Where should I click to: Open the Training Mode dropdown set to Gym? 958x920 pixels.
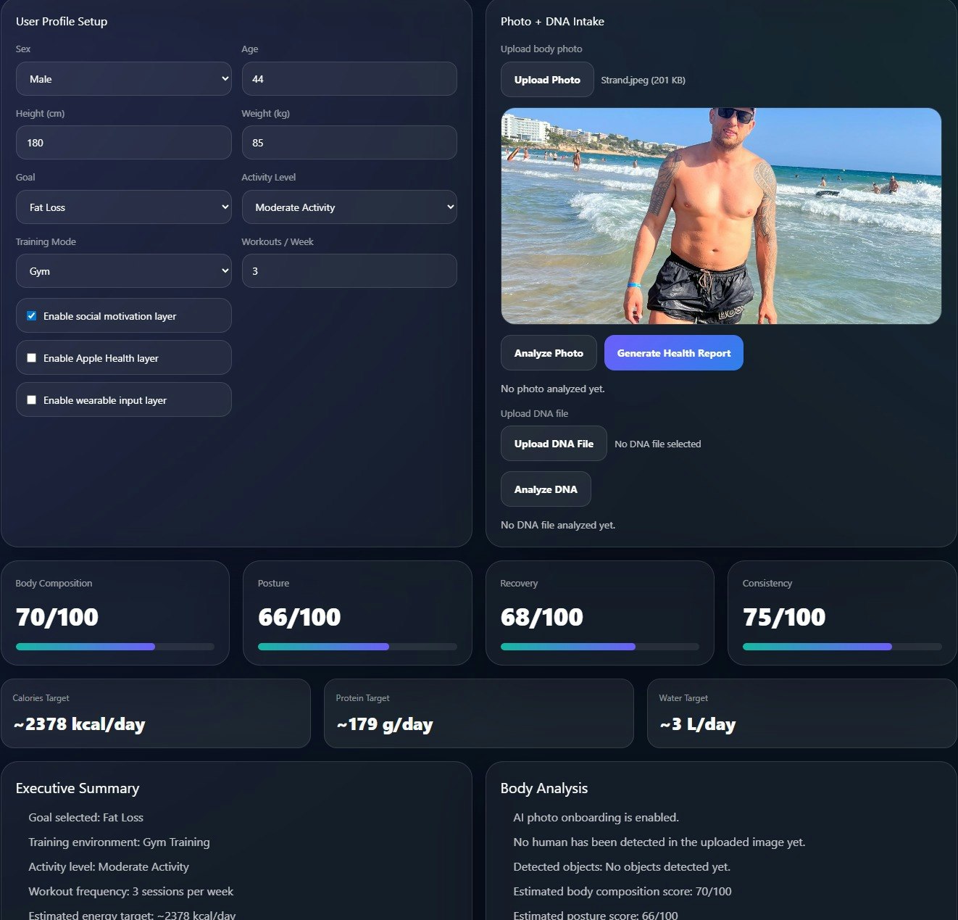tap(123, 270)
